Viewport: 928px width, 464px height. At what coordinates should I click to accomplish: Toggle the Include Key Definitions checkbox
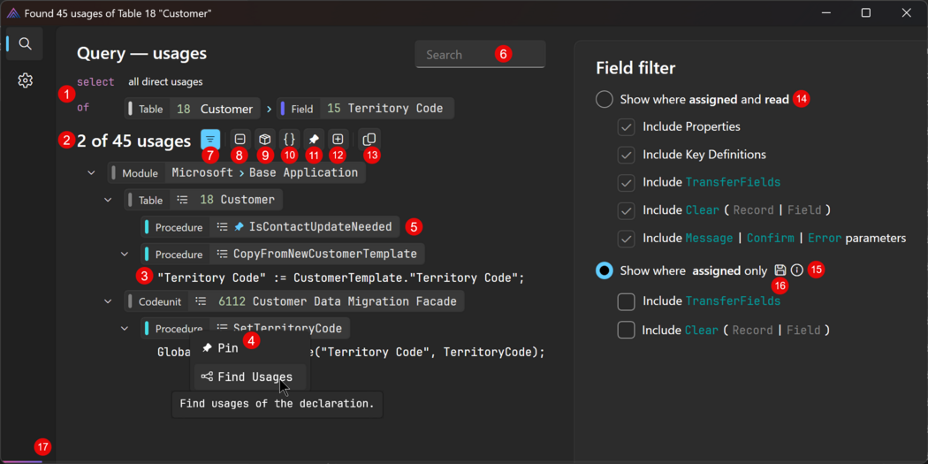coord(627,155)
